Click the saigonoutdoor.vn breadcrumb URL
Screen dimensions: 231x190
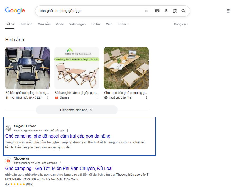click(x=39, y=131)
